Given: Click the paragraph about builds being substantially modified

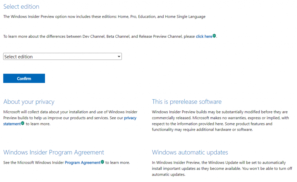Looking at the screenshot, I should coord(220,121).
